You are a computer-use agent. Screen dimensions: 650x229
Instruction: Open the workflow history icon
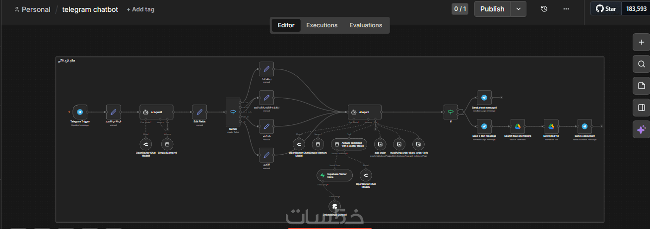tap(544, 9)
